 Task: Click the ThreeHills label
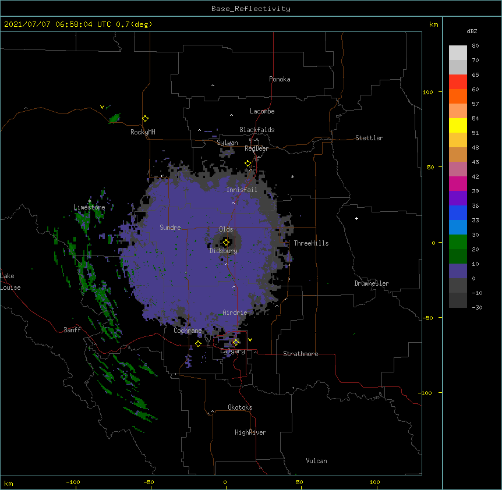311,243
